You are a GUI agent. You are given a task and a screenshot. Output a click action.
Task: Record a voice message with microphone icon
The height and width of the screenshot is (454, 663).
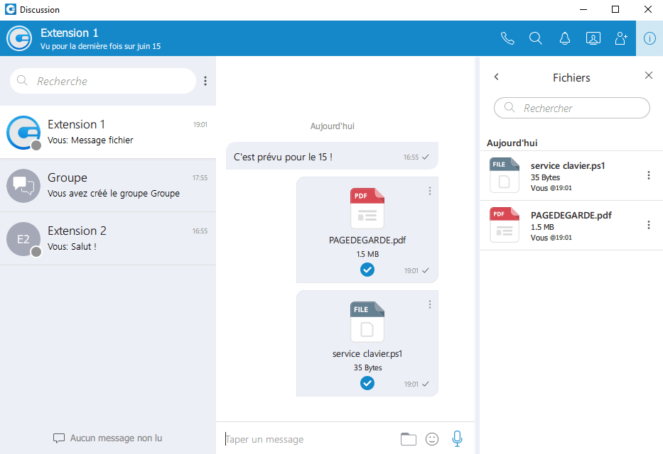point(457,439)
